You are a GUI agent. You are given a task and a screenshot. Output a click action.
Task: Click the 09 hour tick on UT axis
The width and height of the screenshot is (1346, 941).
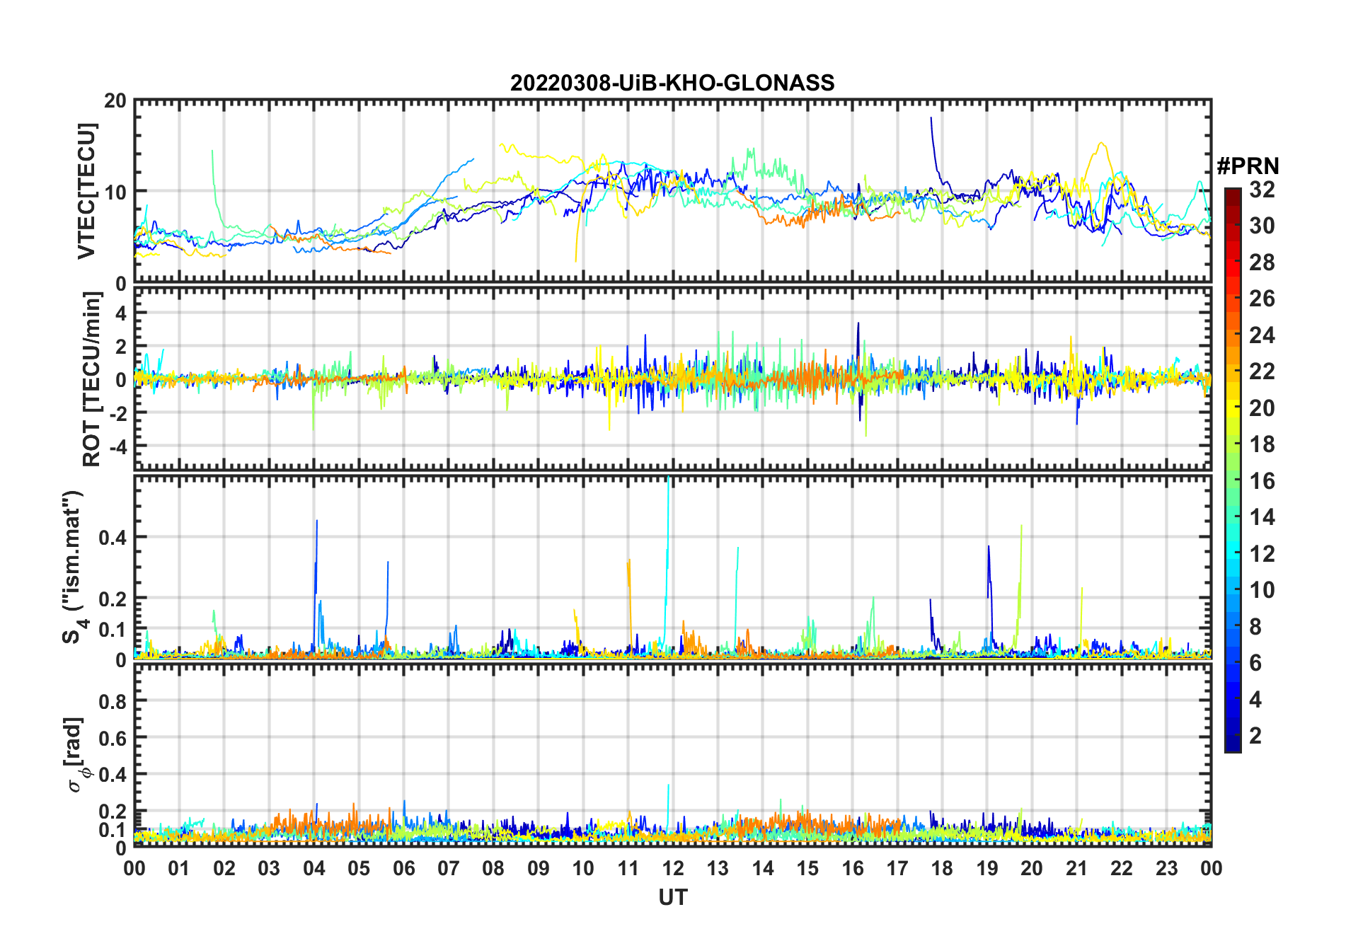[539, 868]
